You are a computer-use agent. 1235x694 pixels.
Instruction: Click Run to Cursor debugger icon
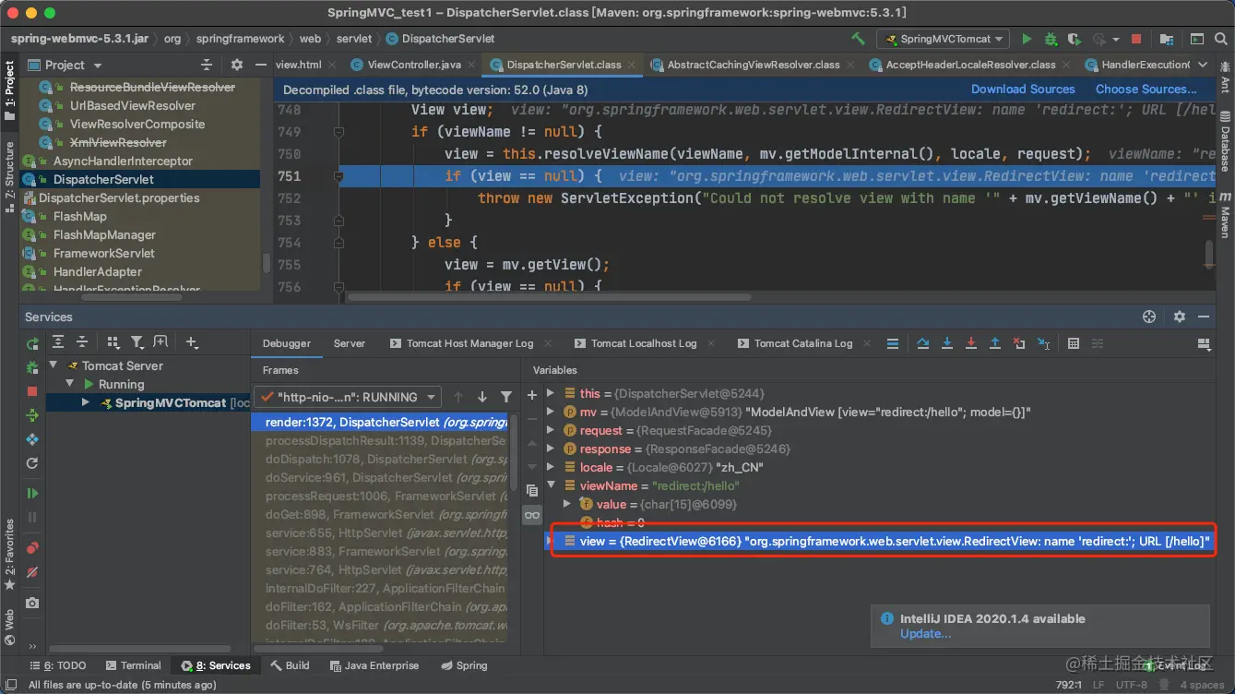tap(1043, 343)
